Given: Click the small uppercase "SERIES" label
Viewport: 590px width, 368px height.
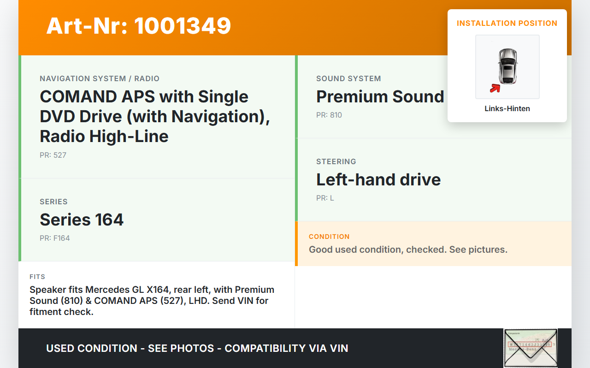Looking at the screenshot, I should pyautogui.click(x=53, y=202).
